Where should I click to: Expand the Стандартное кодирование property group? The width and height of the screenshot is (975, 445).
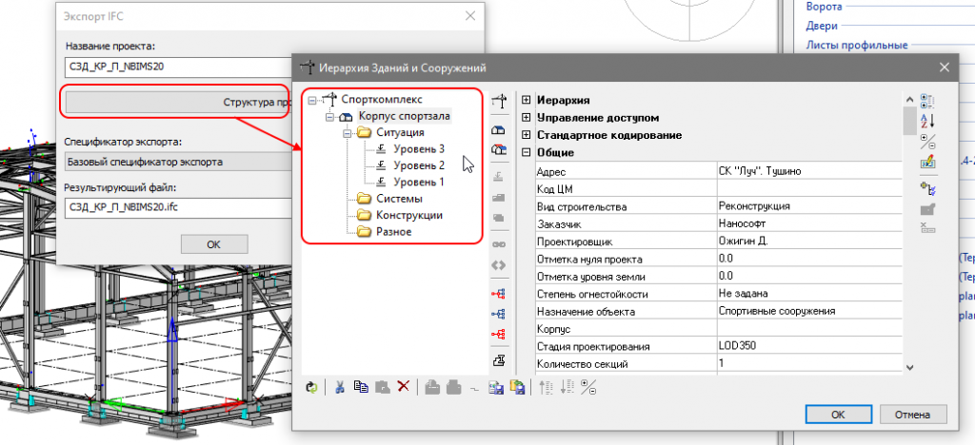526,135
